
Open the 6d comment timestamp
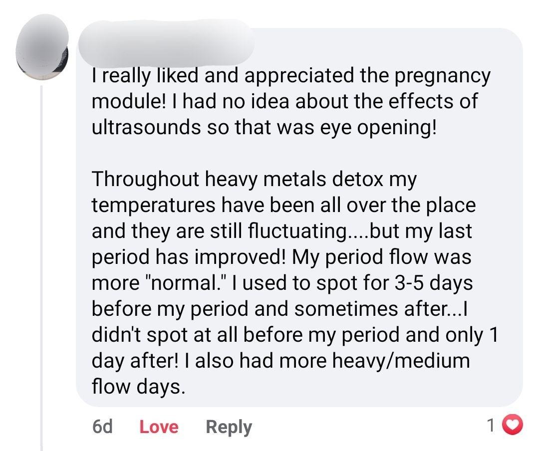[x=102, y=427]
